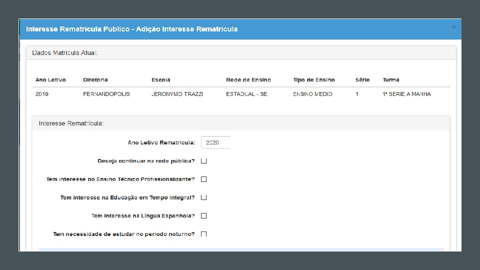Click the '1ª SERIE A MANHA' cell
480x270 pixels.
coord(406,94)
